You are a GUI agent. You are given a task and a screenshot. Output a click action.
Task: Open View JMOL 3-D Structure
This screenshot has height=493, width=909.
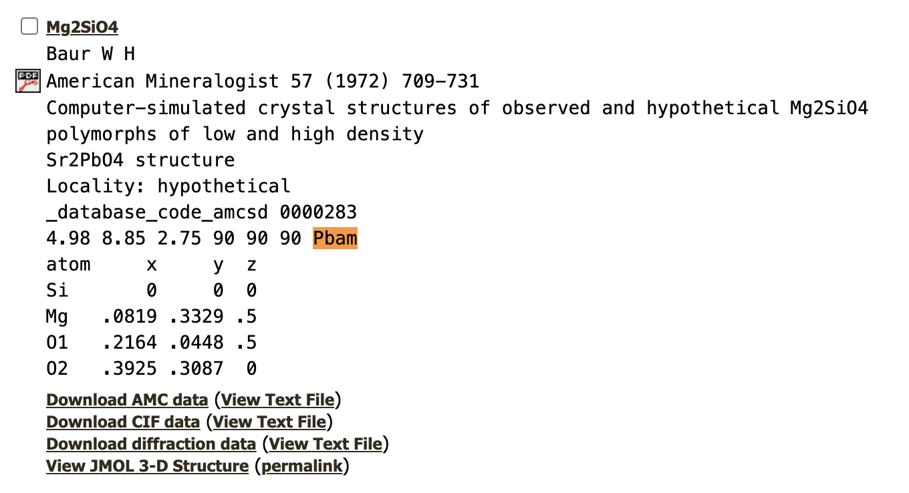click(x=147, y=466)
